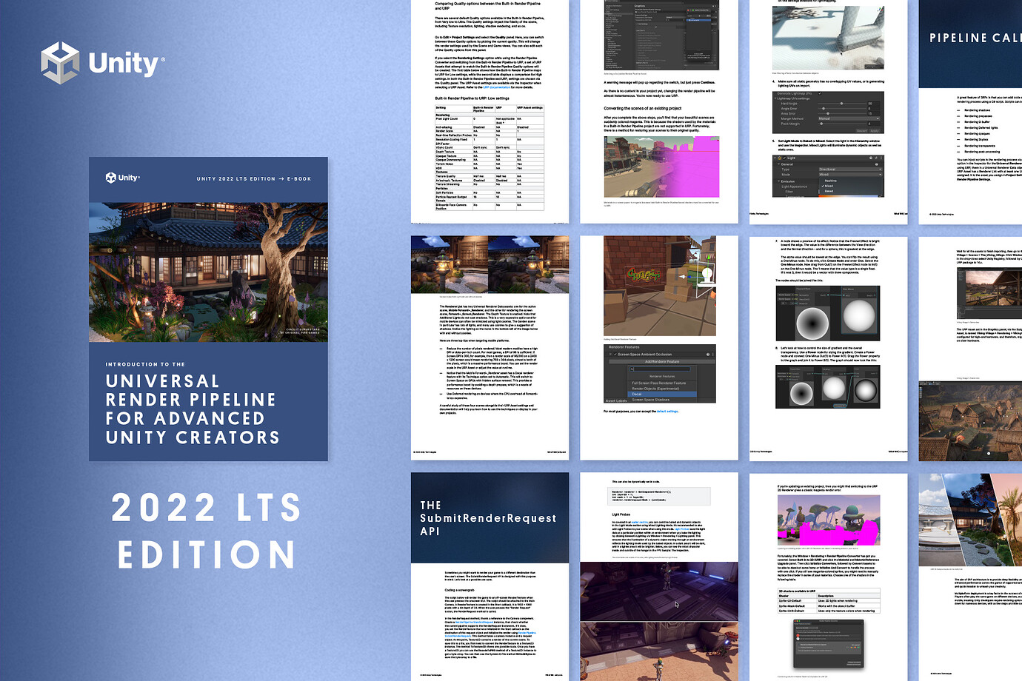Click the preset icon in the Light inspector header
This screenshot has width=1022, height=681.
[x=876, y=158]
